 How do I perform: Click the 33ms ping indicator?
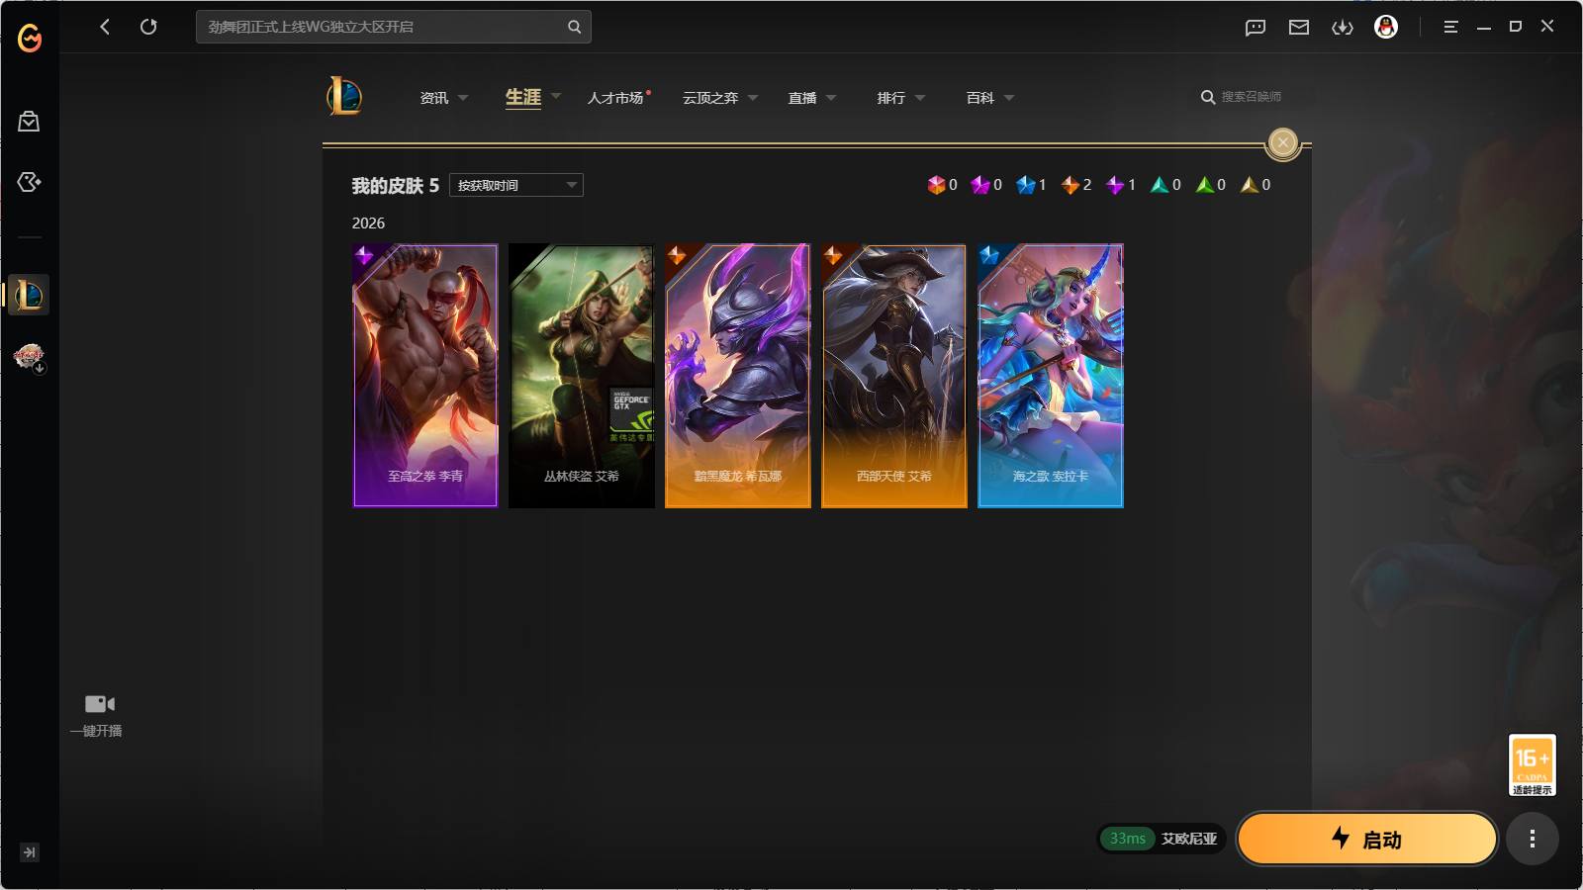tap(1127, 839)
